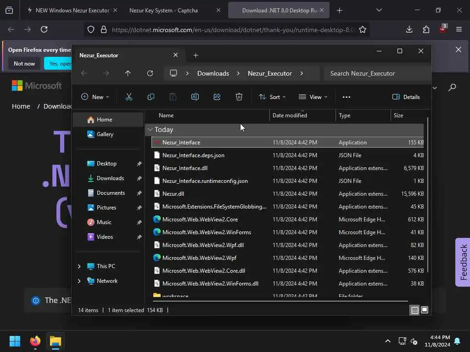
Task: Toggle the Details pane button
Action: pos(406,97)
